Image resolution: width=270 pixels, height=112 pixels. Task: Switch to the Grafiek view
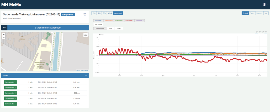coord(245,13)
